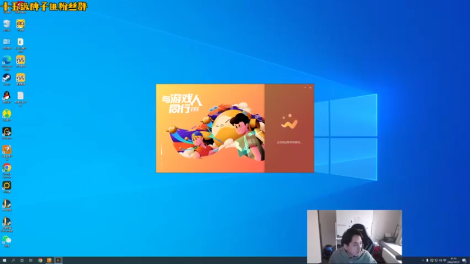Image resolution: width=470 pixels, height=264 pixels.
Task: Open the yellow icon beside Steam
Action: pyautogui.click(x=21, y=79)
